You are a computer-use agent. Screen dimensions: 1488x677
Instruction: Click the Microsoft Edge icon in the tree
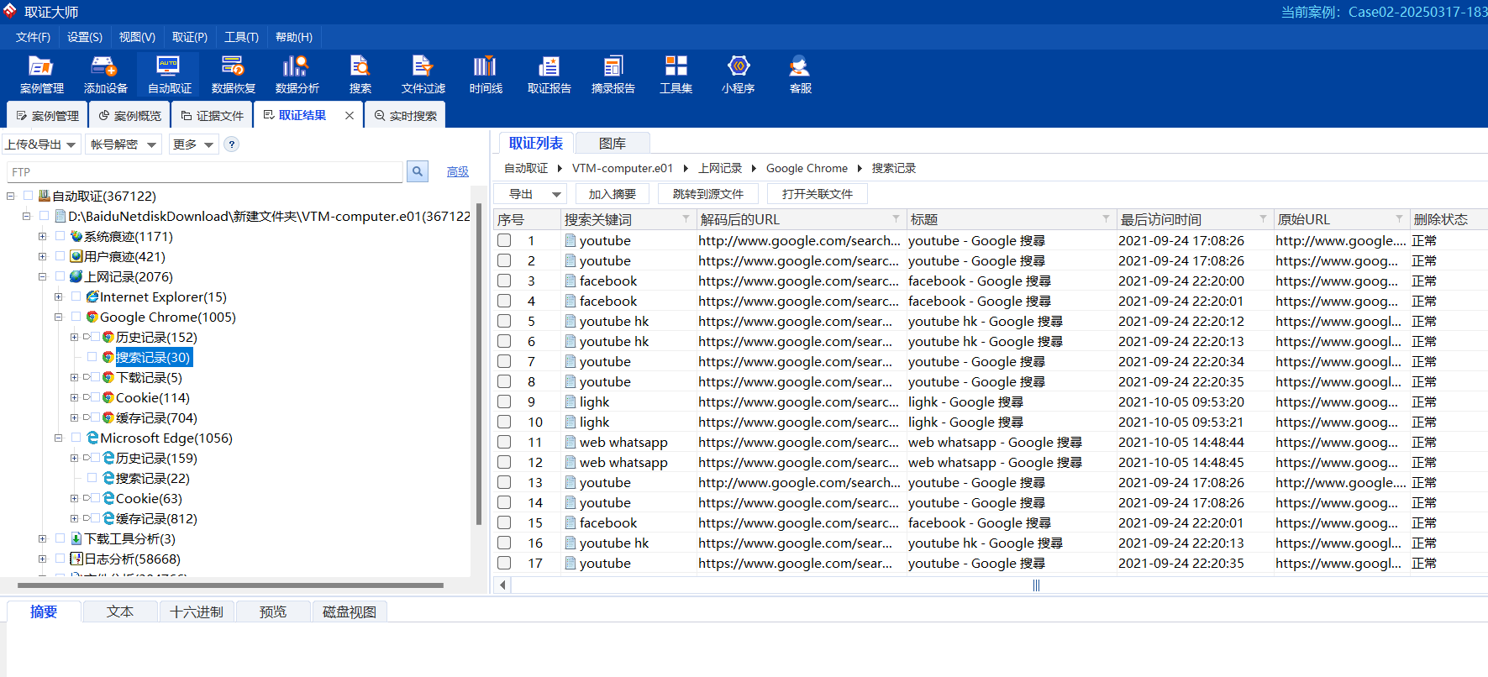coord(92,438)
